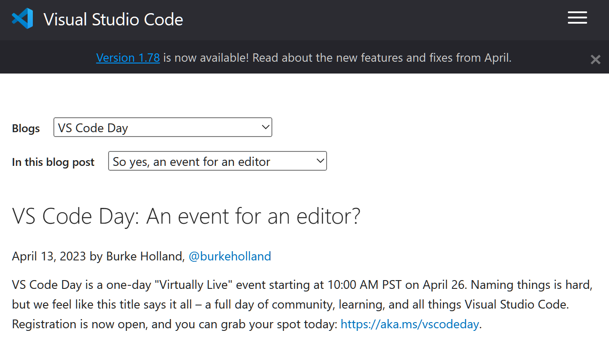This screenshot has width=609, height=337.
Task: Navigate home using the blue VS Code logo
Action: pyautogui.click(x=21, y=18)
